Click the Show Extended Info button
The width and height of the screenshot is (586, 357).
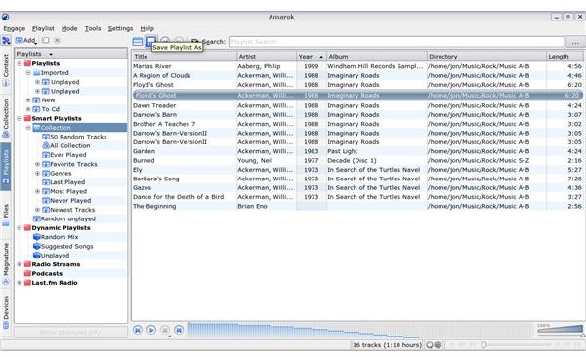click(x=70, y=332)
